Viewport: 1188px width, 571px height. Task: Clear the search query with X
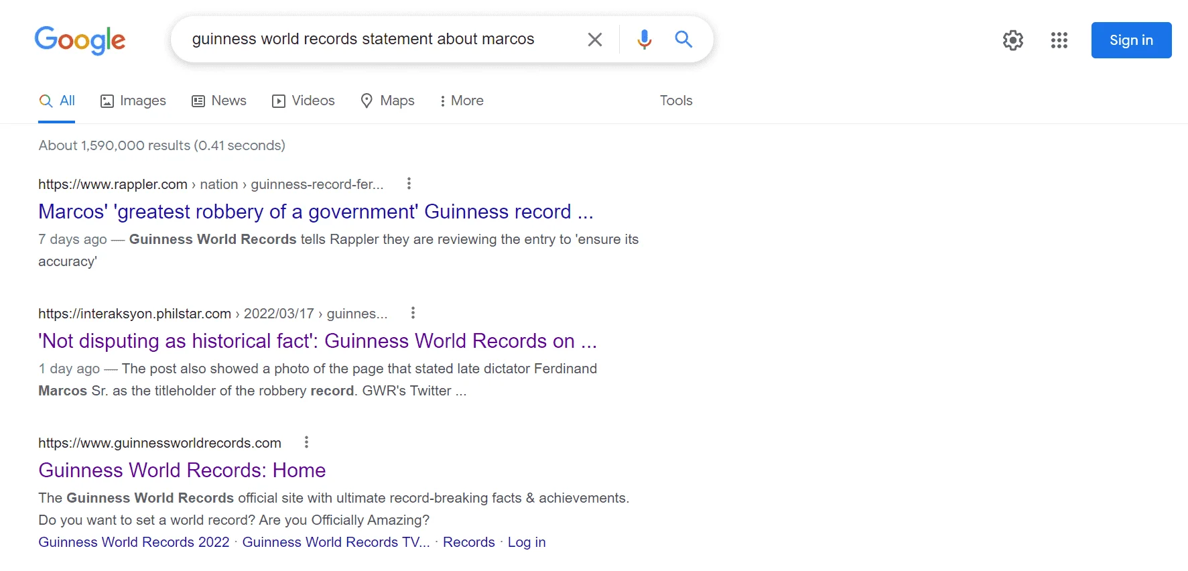pos(594,40)
